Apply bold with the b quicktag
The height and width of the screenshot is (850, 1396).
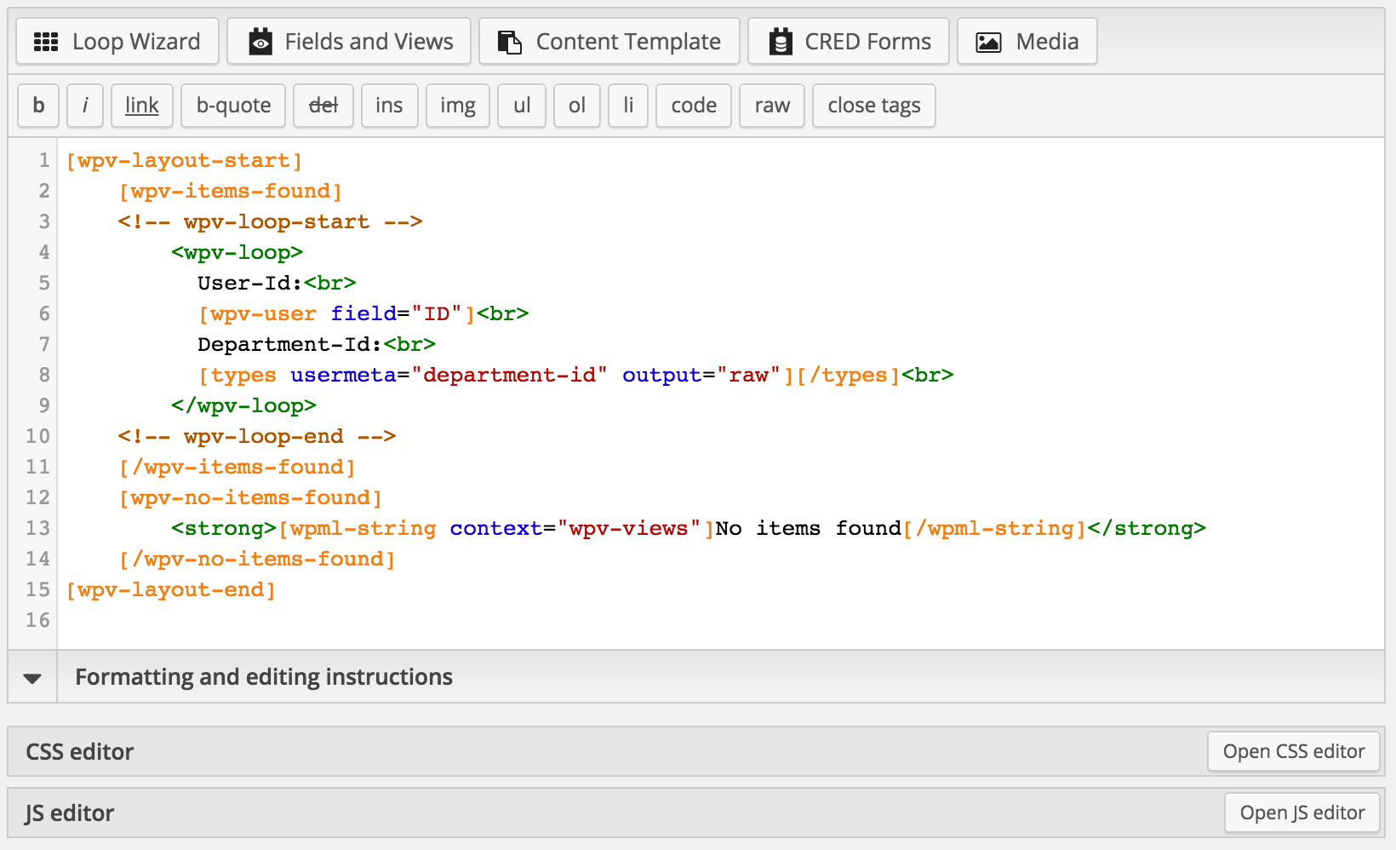pyautogui.click(x=38, y=106)
